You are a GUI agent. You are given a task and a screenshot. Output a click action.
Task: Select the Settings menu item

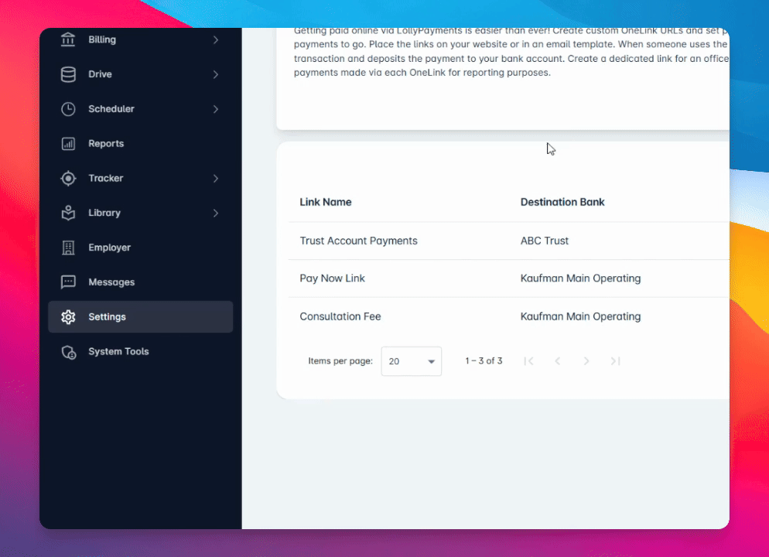(140, 316)
